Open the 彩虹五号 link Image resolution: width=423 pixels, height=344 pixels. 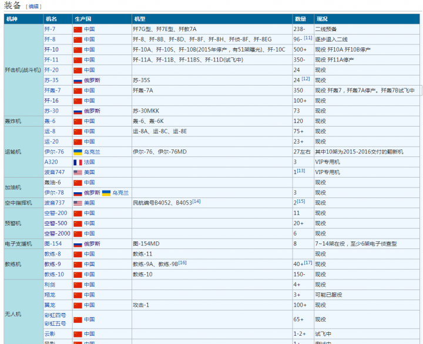55,323
